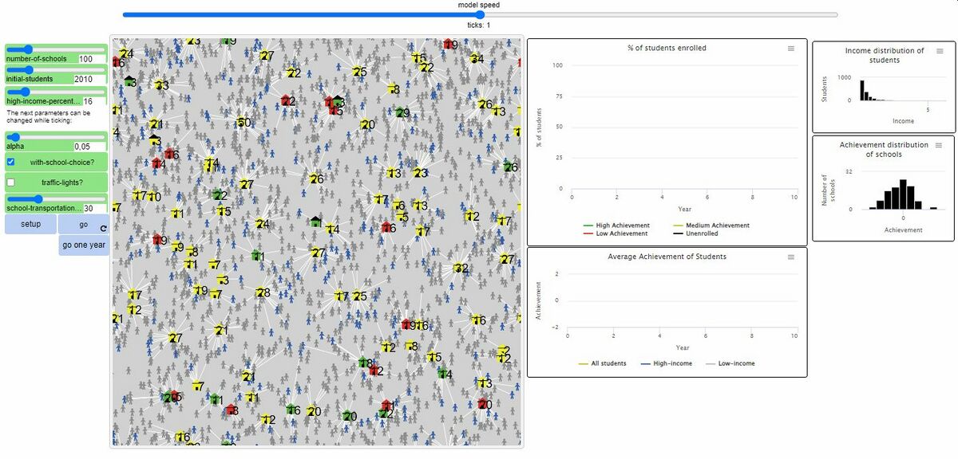Image resolution: width=958 pixels, height=459 pixels.
Task: Click the 'go one year' button
Action: [x=84, y=245]
